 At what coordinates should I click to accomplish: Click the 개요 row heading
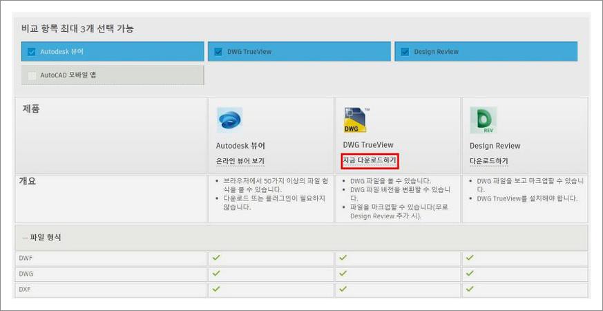click(x=28, y=181)
